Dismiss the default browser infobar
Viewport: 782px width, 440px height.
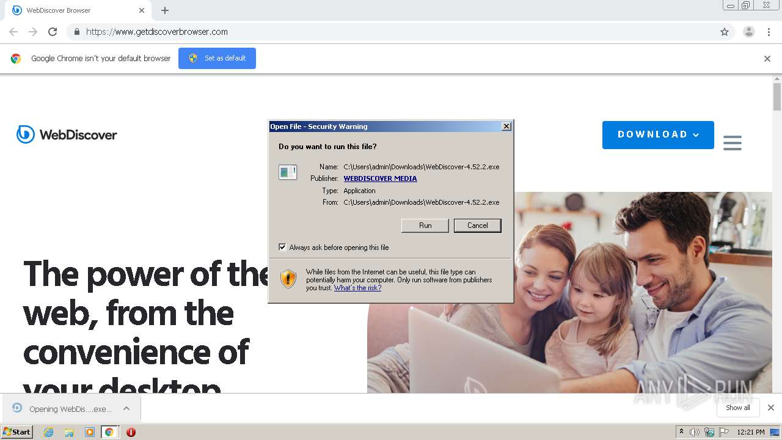click(767, 59)
